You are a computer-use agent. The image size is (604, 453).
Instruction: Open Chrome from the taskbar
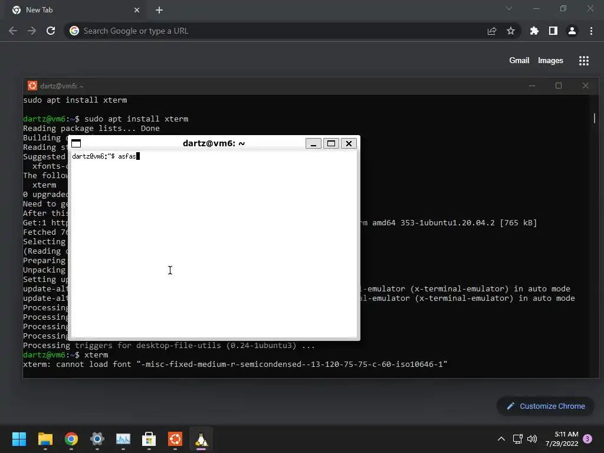(71, 439)
